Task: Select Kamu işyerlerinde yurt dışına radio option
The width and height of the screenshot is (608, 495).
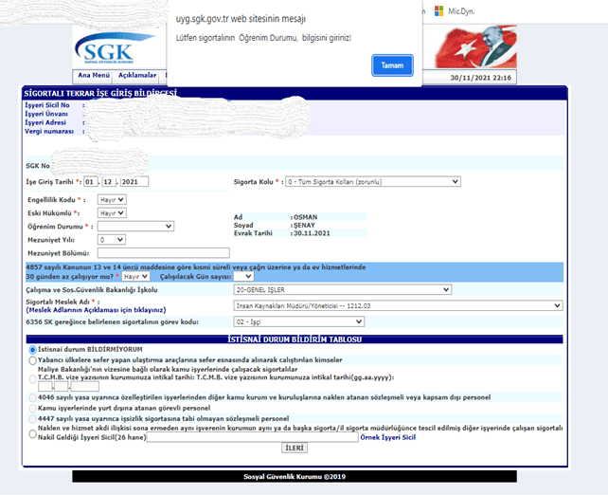Action: click(32, 407)
